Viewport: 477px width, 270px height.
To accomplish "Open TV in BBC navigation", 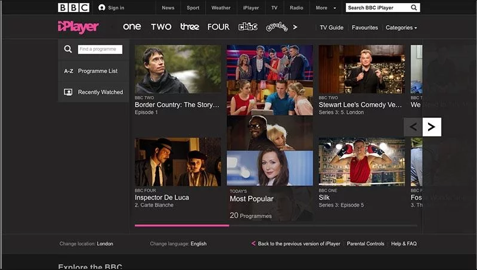I will click(x=274, y=8).
